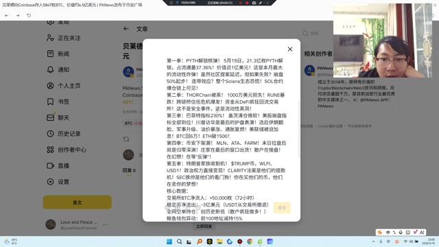Open recorder pen annotation tool
Viewport: 439px width, 247px height.
click(261, 3)
